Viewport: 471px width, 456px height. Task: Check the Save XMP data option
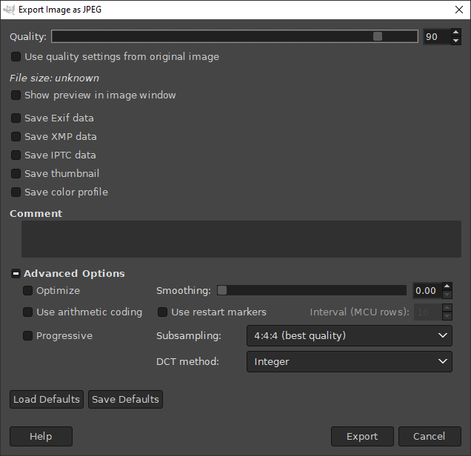(16, 136)
